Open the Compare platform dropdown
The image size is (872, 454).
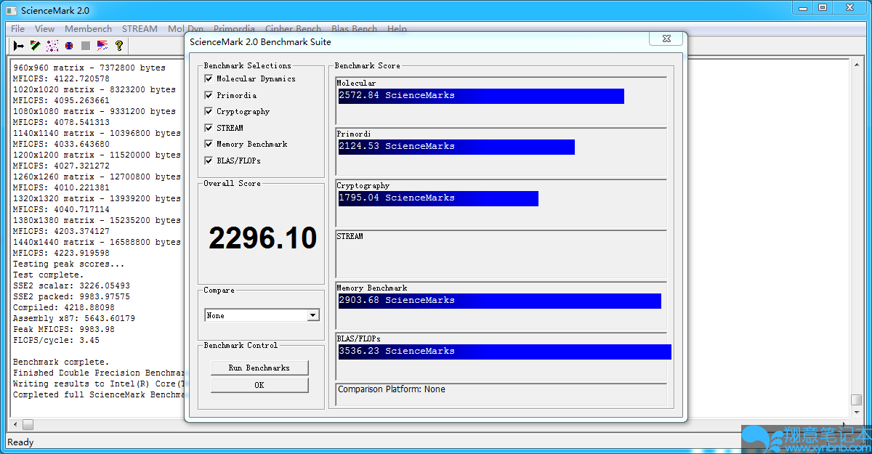[x=313, y=315]
